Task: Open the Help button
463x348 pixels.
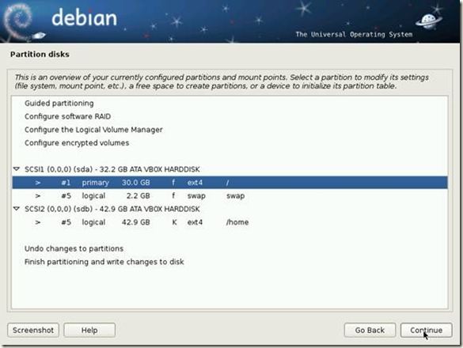Action: [89, 330]
